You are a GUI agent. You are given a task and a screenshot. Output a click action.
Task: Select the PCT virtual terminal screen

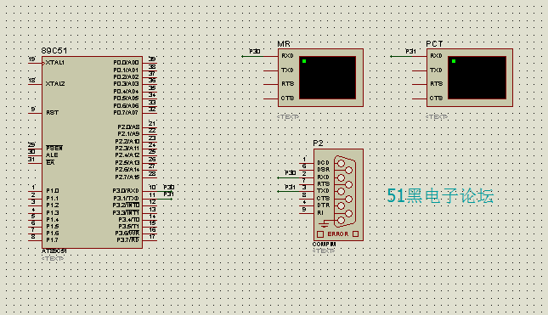[477, 78]
